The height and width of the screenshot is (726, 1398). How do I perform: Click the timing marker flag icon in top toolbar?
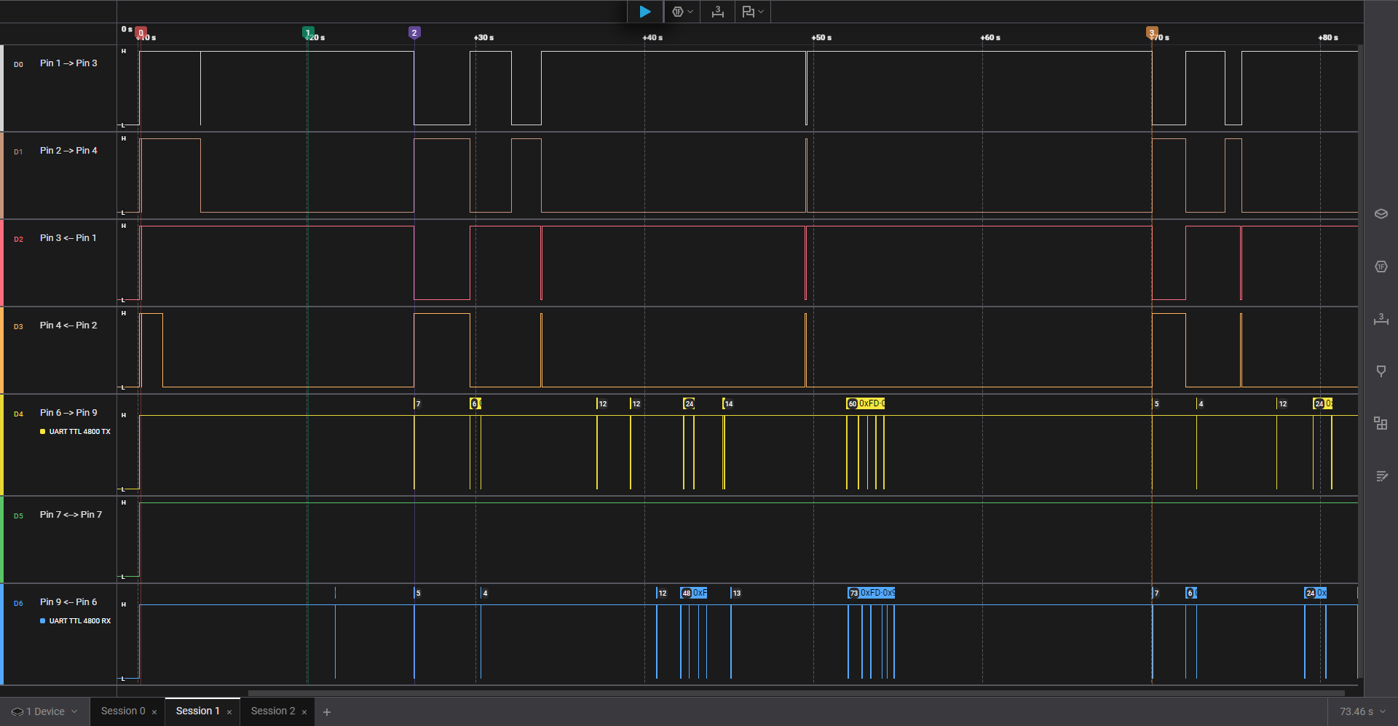coord(748,12)
